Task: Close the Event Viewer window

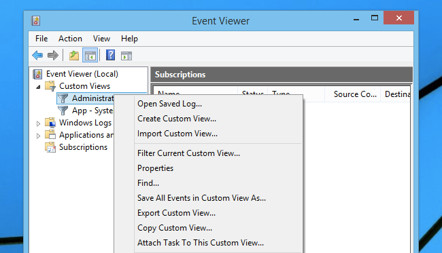Action: tap(399, 18)
